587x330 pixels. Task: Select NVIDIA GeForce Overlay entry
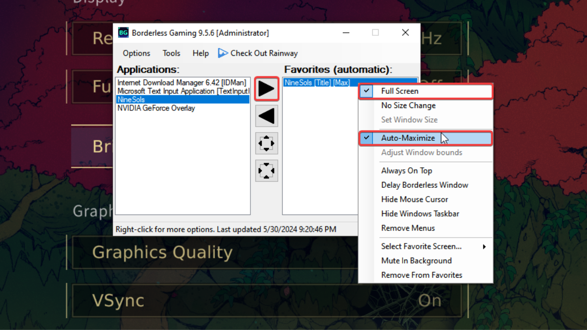(x=183, y=108)
